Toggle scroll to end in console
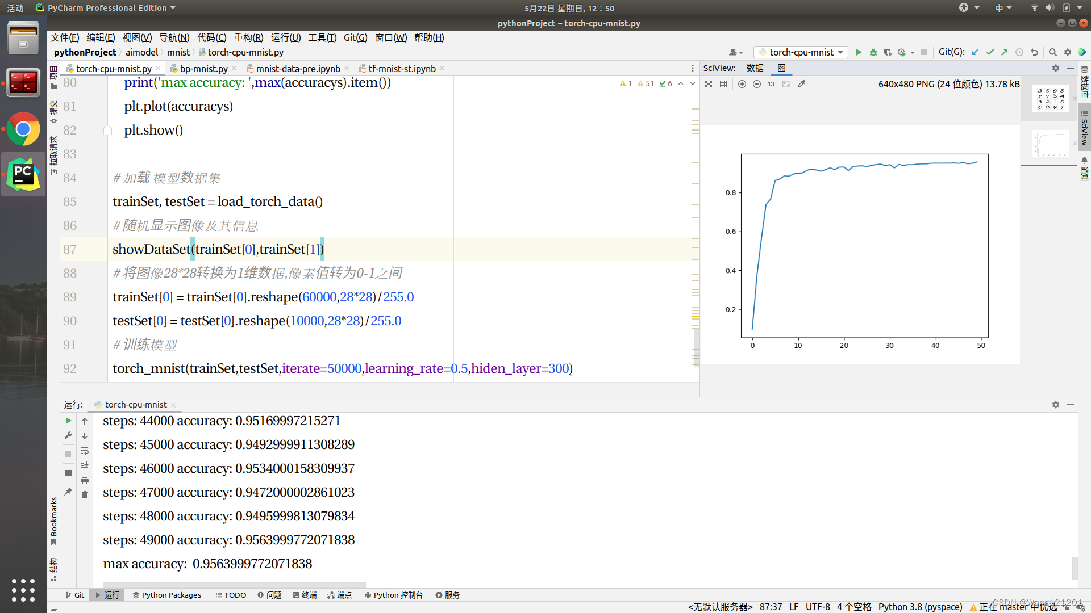This screenshot has width=1091, height=613. 85,465
